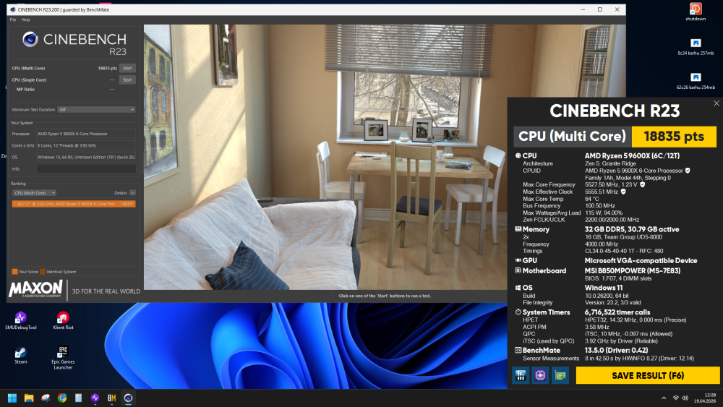
Task: Open the CPU (Multi Core) ranking dropdown
Action: pos(34,193)
